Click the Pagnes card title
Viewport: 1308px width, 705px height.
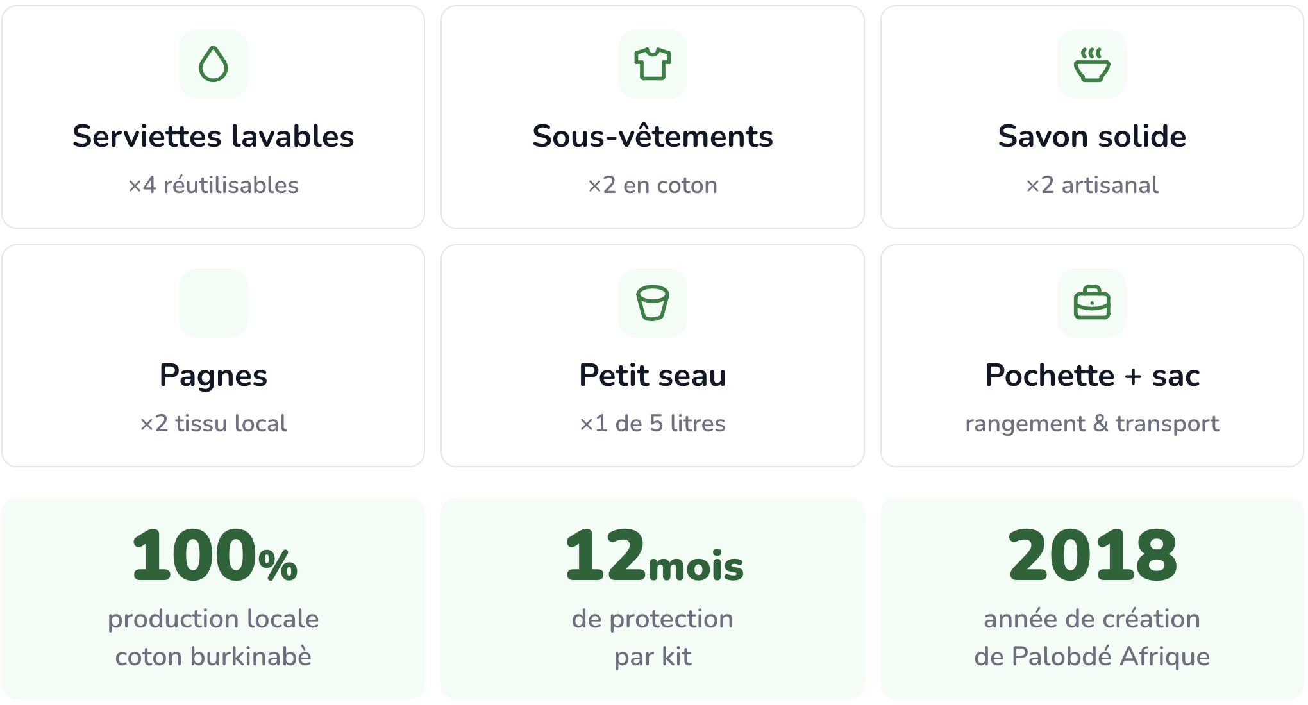(x=214, y=375)
